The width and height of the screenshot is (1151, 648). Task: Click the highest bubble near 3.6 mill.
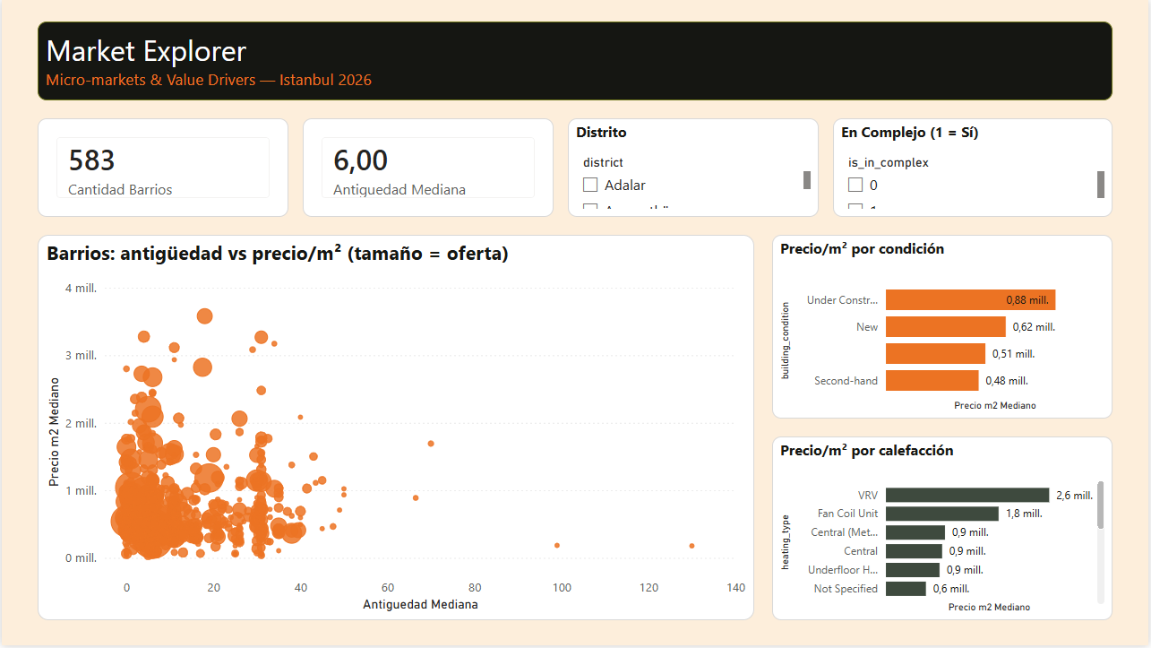pos(204,316)
